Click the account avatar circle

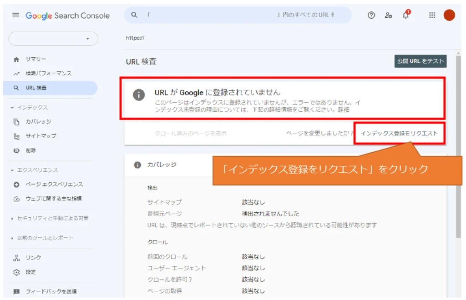[x=449, y=15]
